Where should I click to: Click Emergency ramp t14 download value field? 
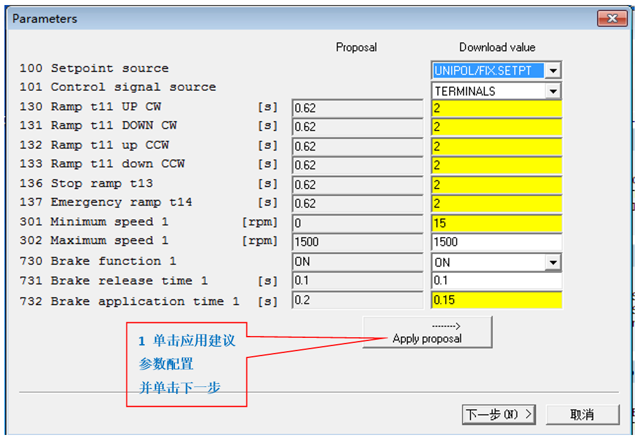tap(496, 204)
